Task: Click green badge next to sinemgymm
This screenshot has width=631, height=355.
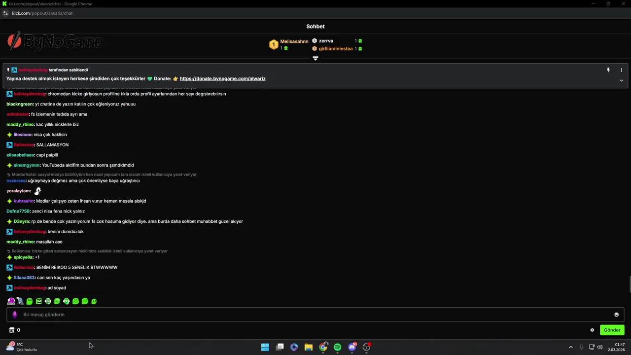Action: tap(9, 165)
